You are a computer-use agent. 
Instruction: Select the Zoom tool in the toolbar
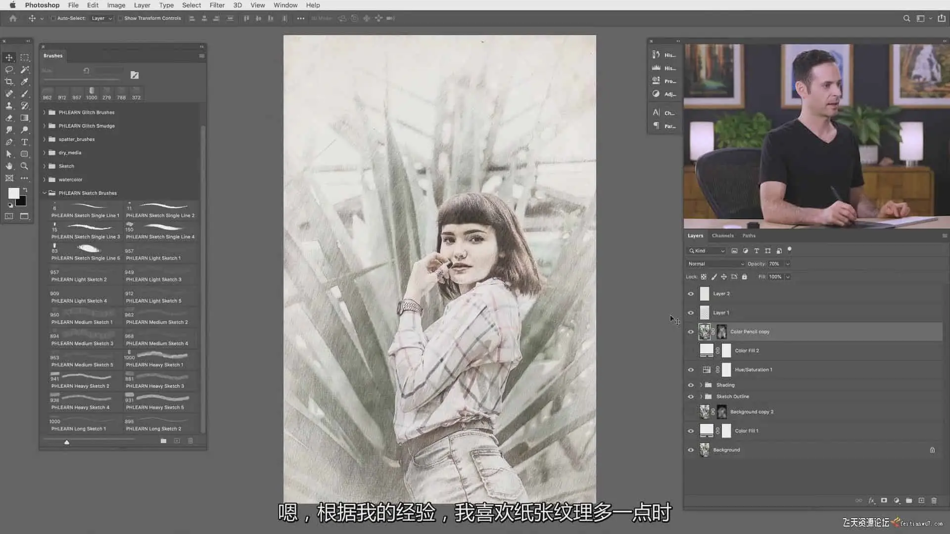pyautogui.click(x=24, y=166)
